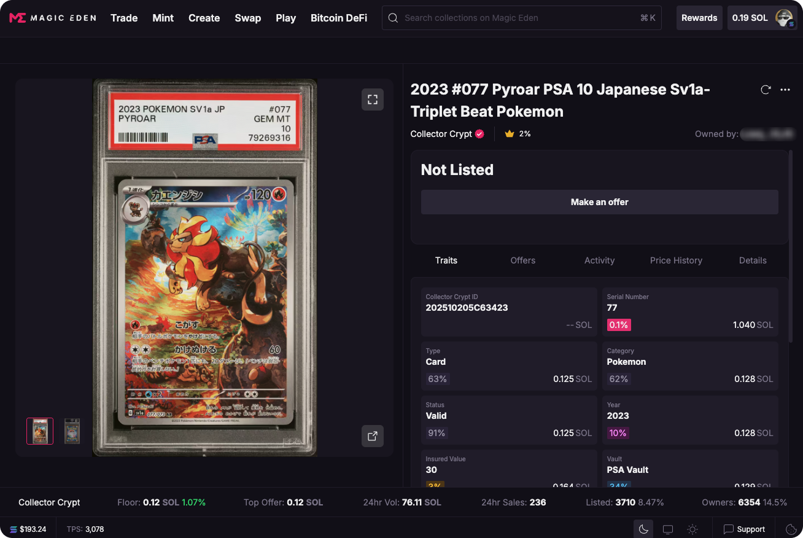The width and height of the screenshot is (803, 538).
Task: Open the Rewards page
Action: tap(699, 18)
